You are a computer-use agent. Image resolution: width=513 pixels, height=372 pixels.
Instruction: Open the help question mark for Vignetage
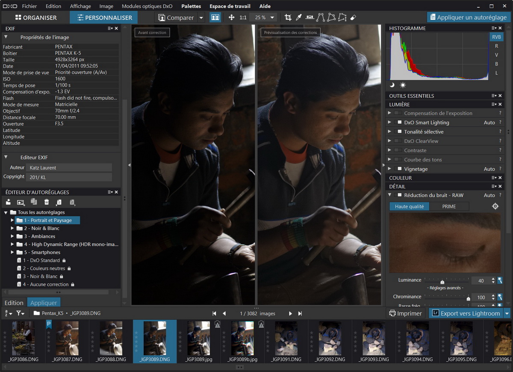coord(500,169)
